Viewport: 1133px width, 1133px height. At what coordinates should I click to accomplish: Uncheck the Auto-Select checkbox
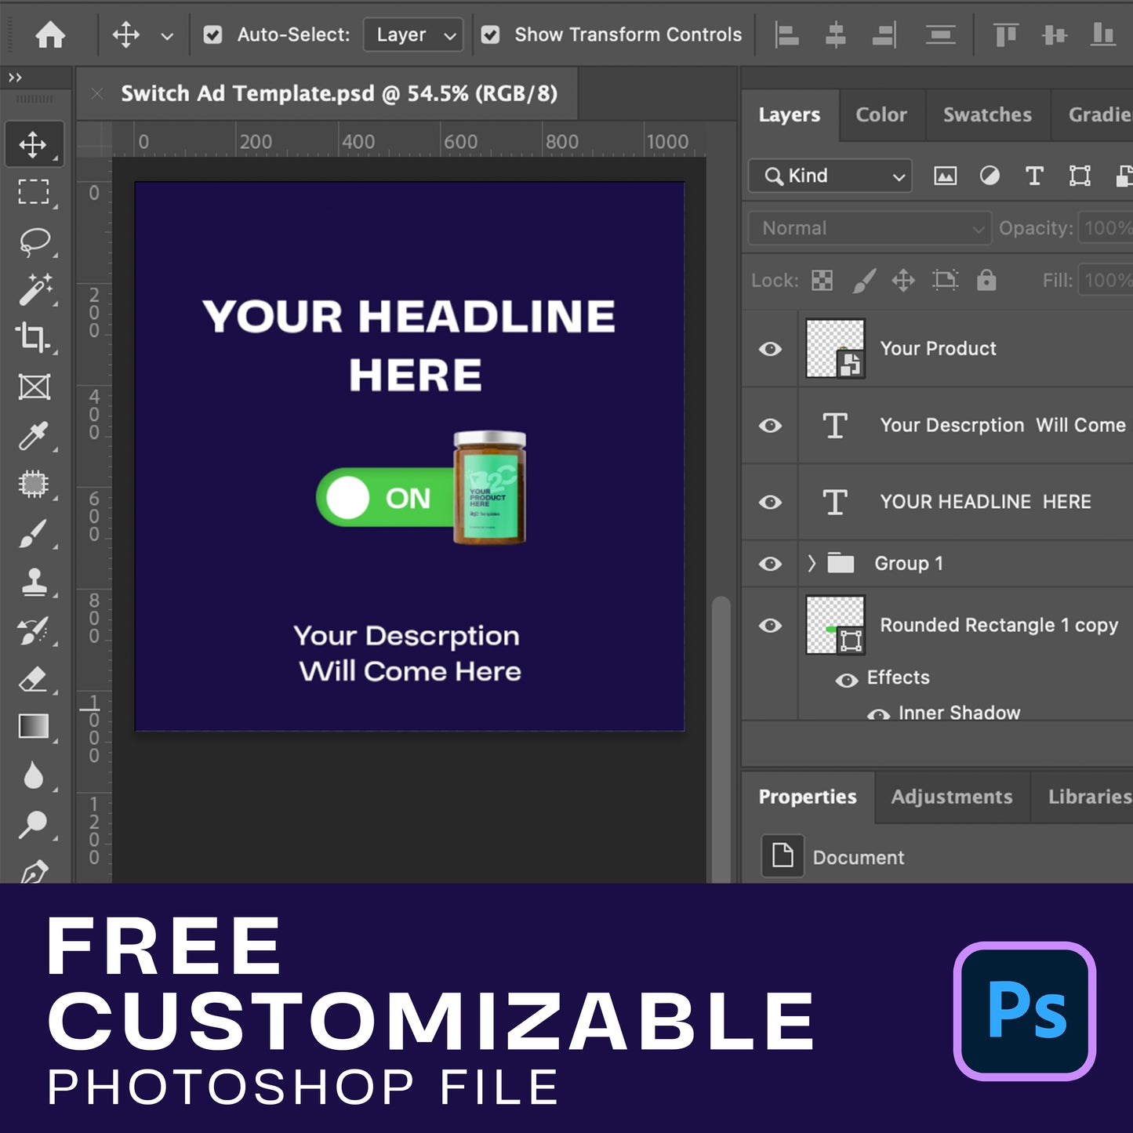pyautogui.click(x=212, y=35)
